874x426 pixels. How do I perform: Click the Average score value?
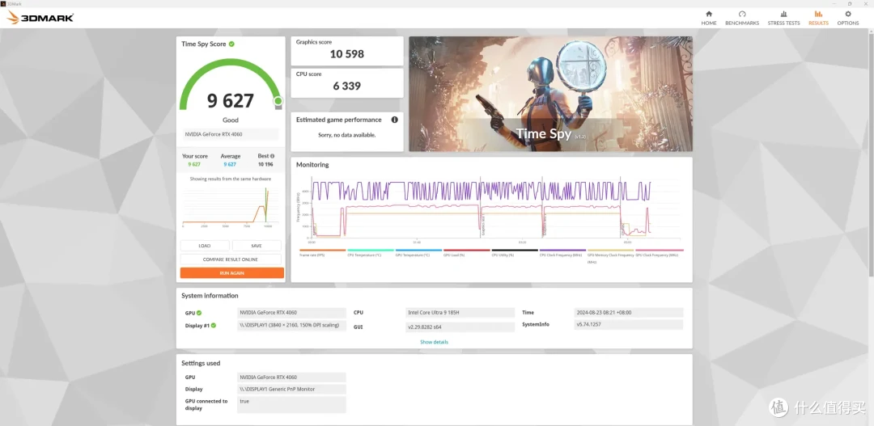click(230, 164)
